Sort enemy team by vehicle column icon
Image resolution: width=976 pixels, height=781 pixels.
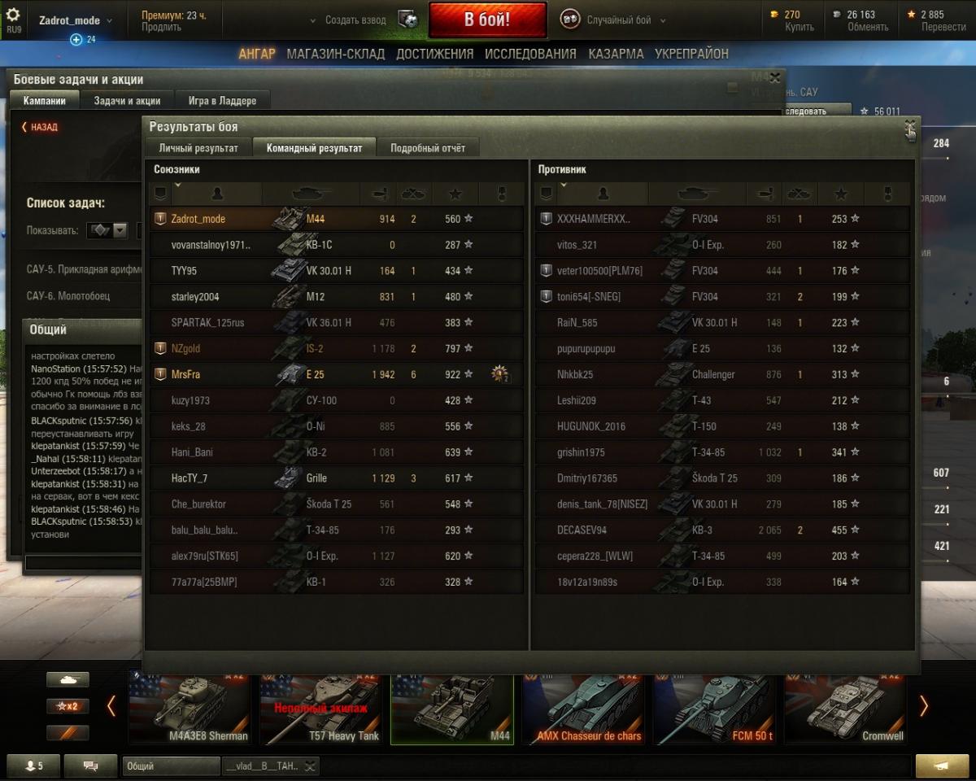697,193
